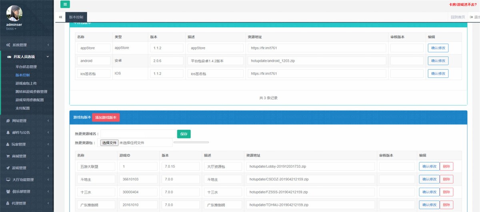Click the 系统管理 gears icon in the sidebar
The width and height of the screenshot is (480, 212).
(x=8, y=45)
